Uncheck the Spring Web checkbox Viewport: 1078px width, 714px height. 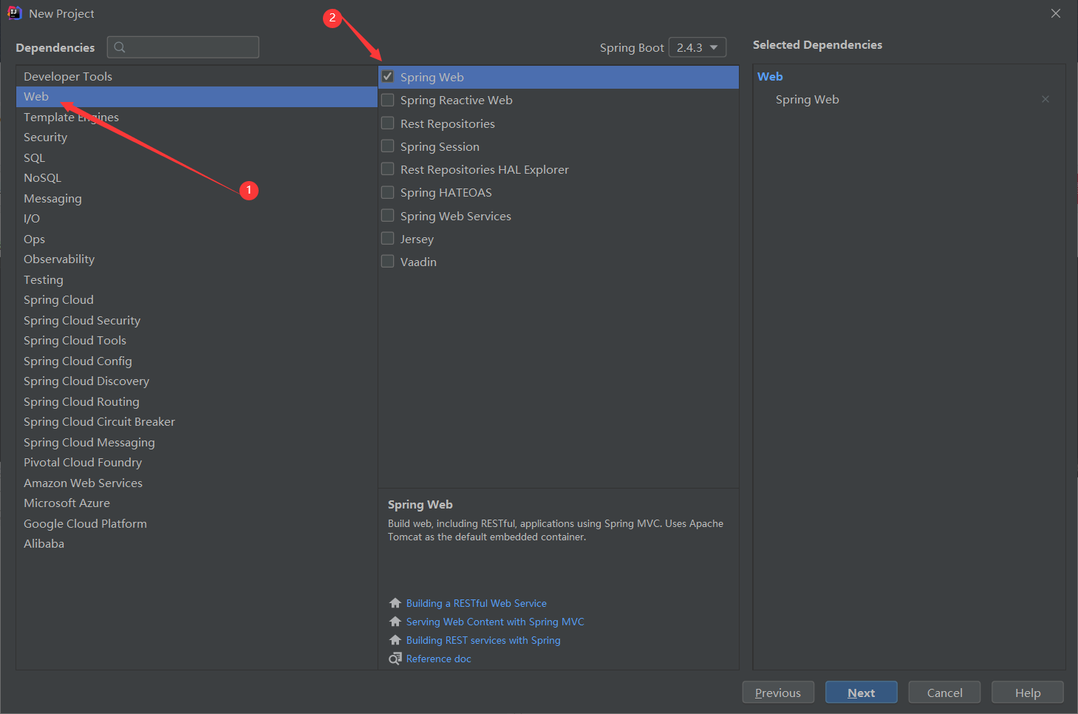pos(387,76)
